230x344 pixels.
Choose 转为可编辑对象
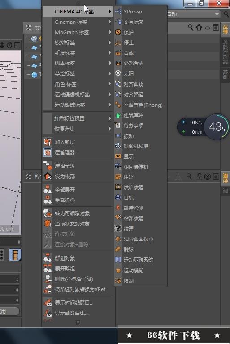78,213
